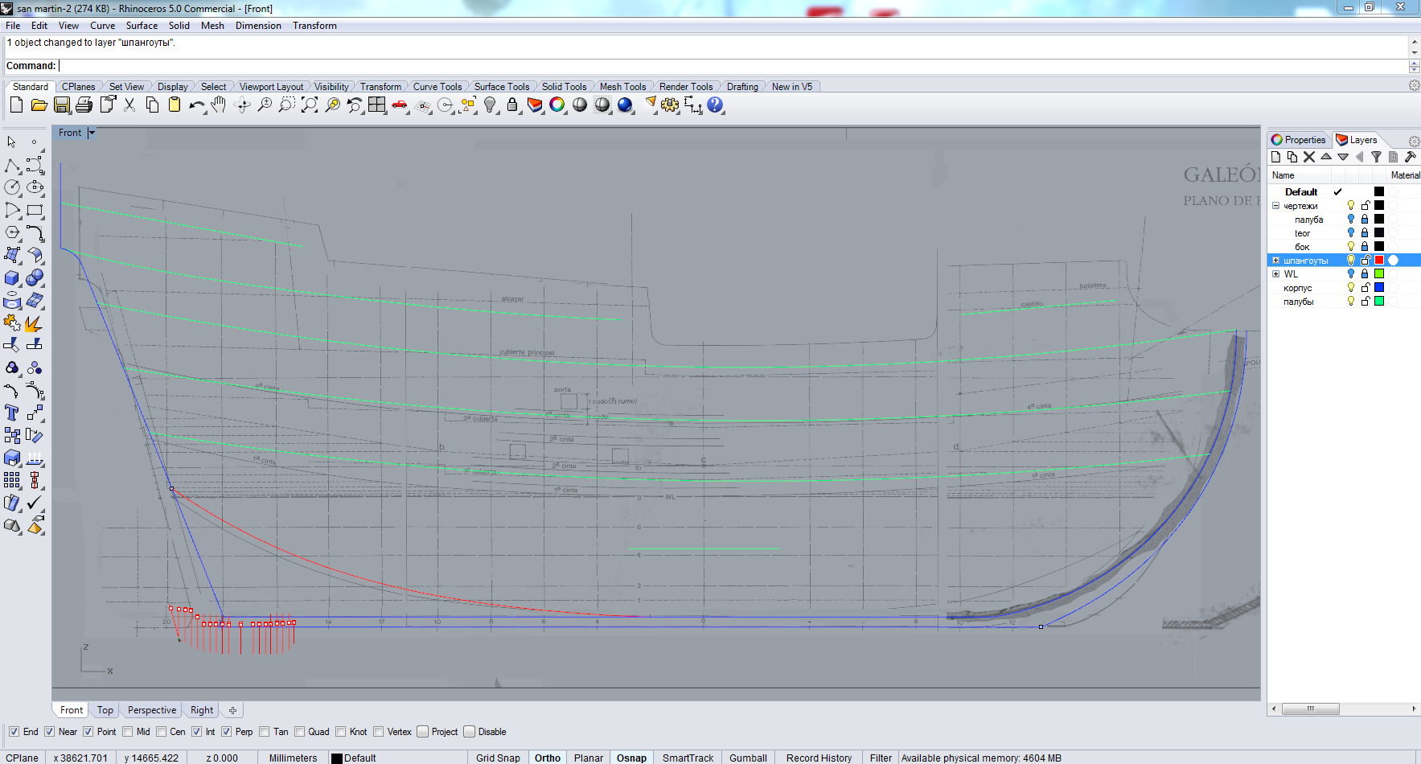Screen dimensions: 1421x764
Task: Click the Zoom Extents icon
Action: (310, 105)
